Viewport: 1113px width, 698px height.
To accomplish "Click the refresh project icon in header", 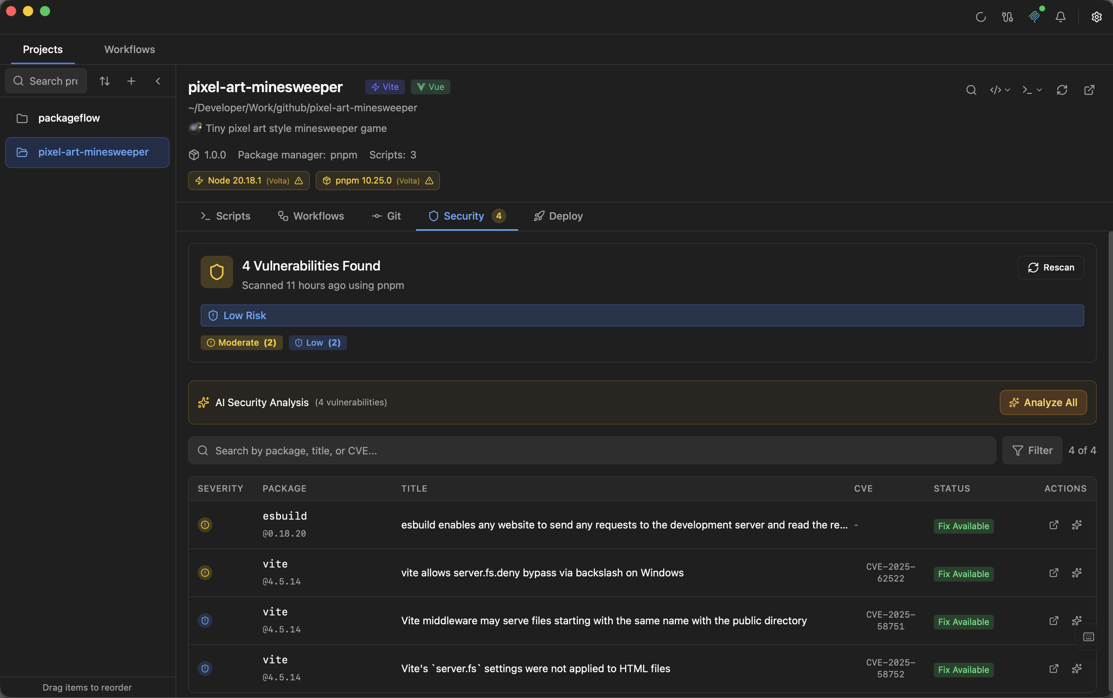I will (x=1062, y=90).
